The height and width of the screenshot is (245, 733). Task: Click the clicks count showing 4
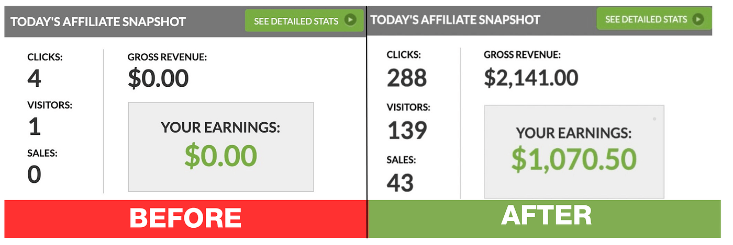point(34,79)
